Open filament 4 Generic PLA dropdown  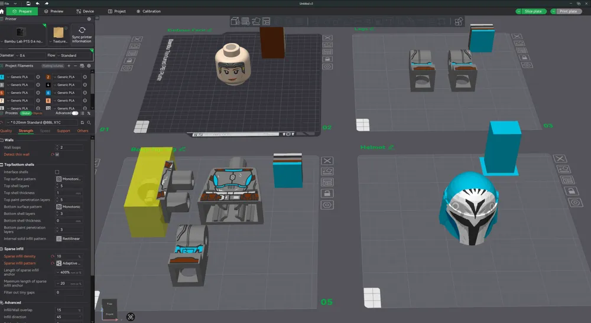(x=66, y=84)
